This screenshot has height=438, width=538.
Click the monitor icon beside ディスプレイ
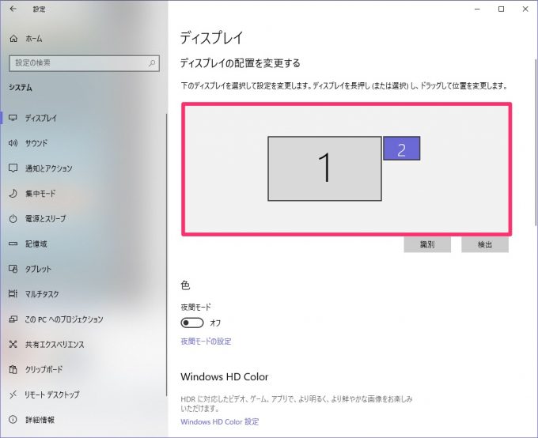coord(13,118)
